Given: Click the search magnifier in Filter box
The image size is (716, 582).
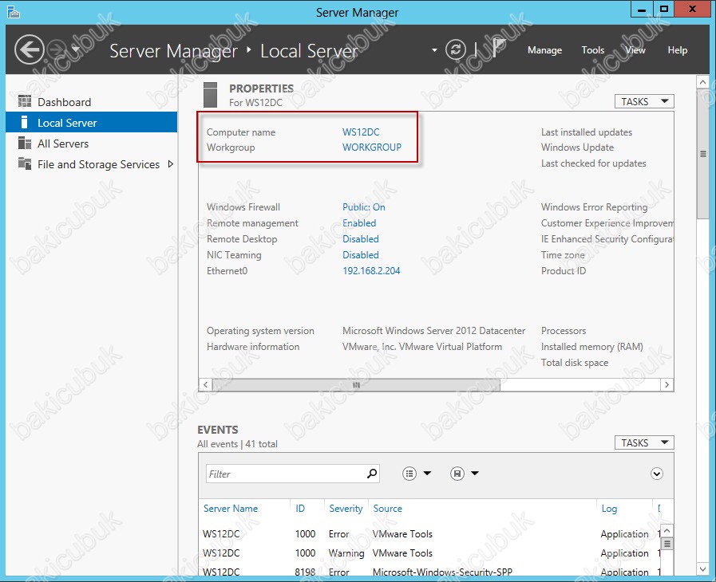Looking at the screenshot, I should [x=372, y=474].
